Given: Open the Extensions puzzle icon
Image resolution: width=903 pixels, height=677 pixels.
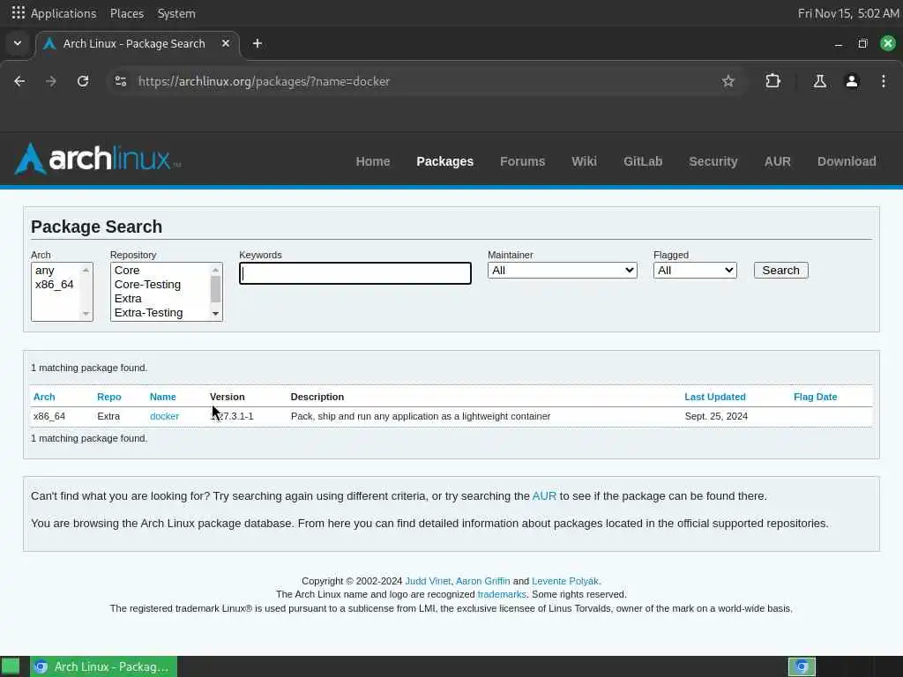Looking at the screenshot, I should 772,81.
